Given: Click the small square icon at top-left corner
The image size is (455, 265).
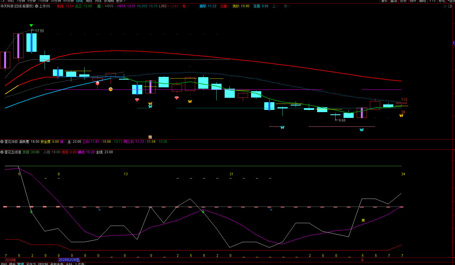Looking at the screenshot, I should click(3, 1).
